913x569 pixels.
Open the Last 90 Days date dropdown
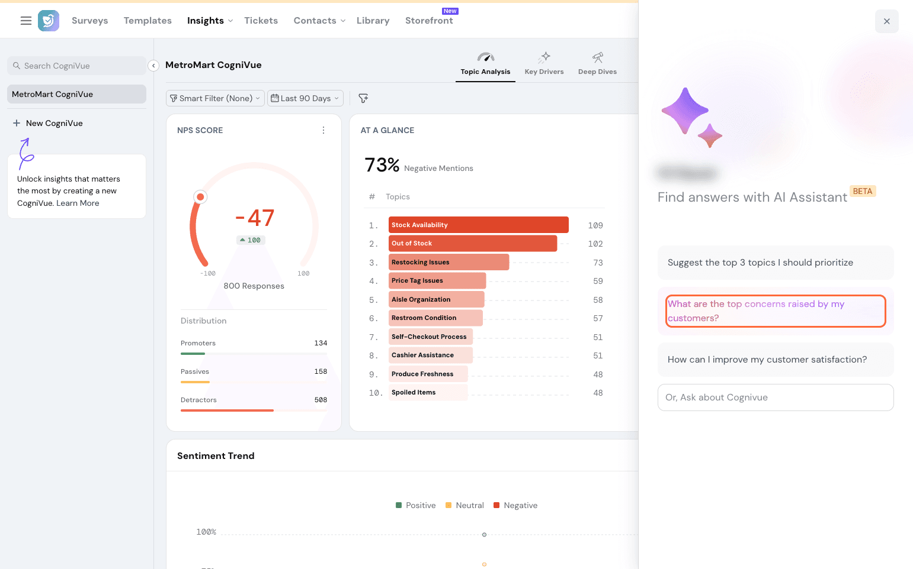[x=305, y=98]
